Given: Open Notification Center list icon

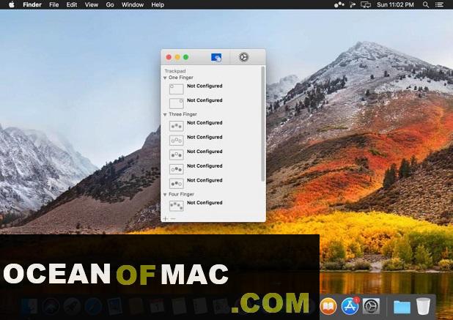Looking at the screenshot, I should coord(439,4).
